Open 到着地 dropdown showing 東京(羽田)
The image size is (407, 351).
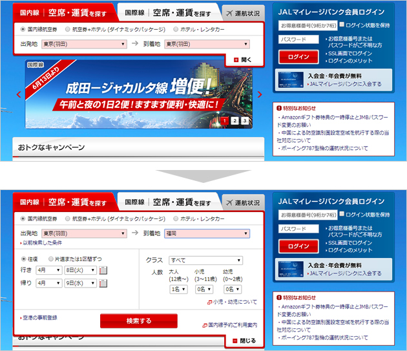pyautogui.click(x=207, y=44)
